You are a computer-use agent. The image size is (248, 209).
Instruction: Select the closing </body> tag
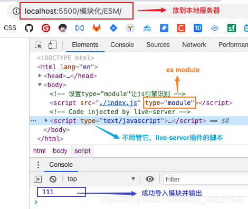tap(56, 130)
